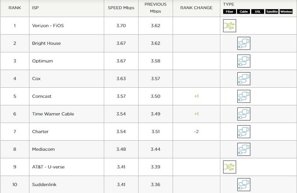297x193 pixels.
Task: Click the fiber icon in AT&T U-verse row
Action: coord(229,167)
